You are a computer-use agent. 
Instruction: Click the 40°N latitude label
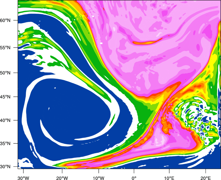(5, 120)
